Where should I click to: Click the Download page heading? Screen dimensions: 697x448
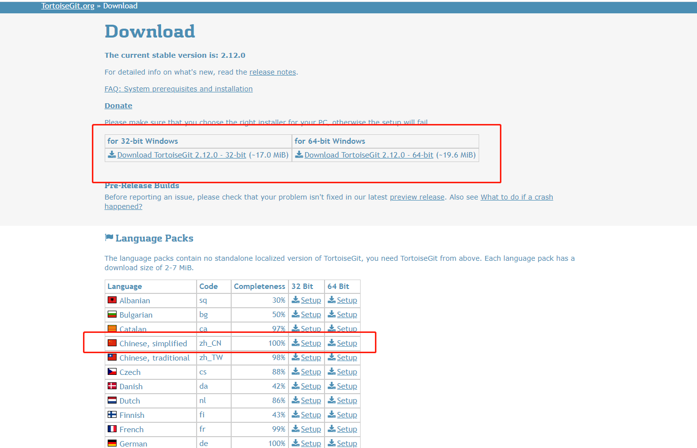pyautogui.click(x=150, y=31)
